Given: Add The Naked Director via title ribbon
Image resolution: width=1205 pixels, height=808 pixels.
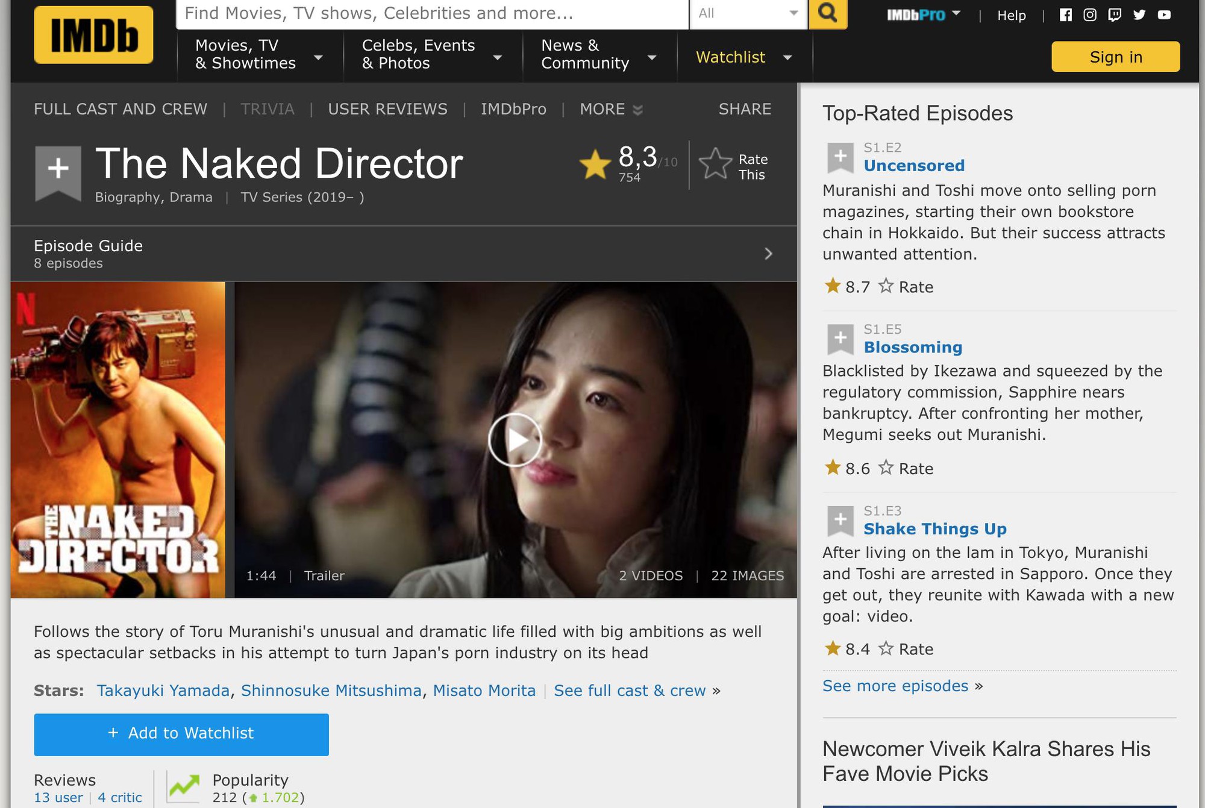Looking at the screenshot, I should (x=58, y=173).
